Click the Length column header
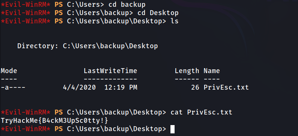The height and width of the screenshot is (136, 298). [187, 71]
